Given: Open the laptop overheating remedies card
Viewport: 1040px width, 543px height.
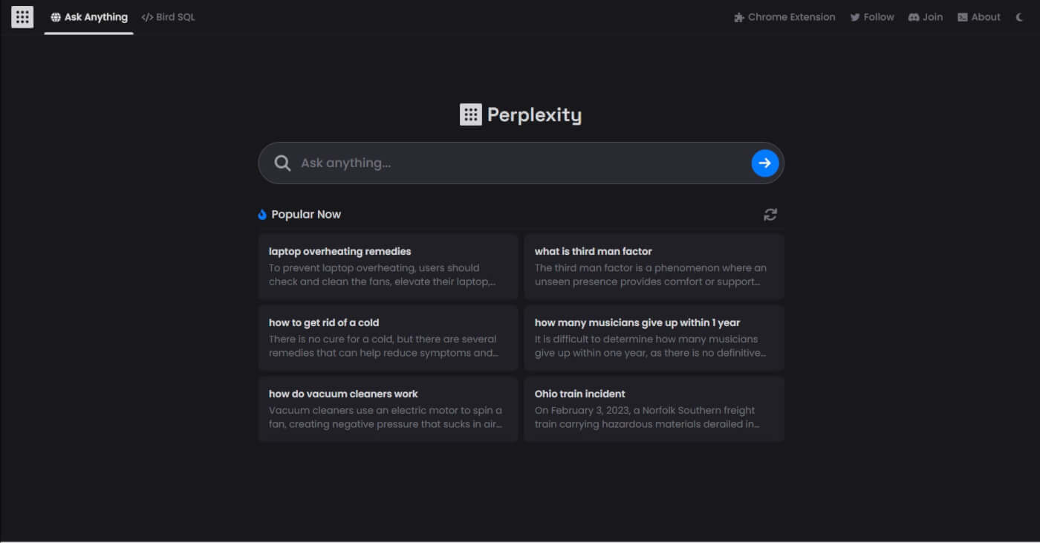Looking at the screenshot, I should tap(388, 266).
